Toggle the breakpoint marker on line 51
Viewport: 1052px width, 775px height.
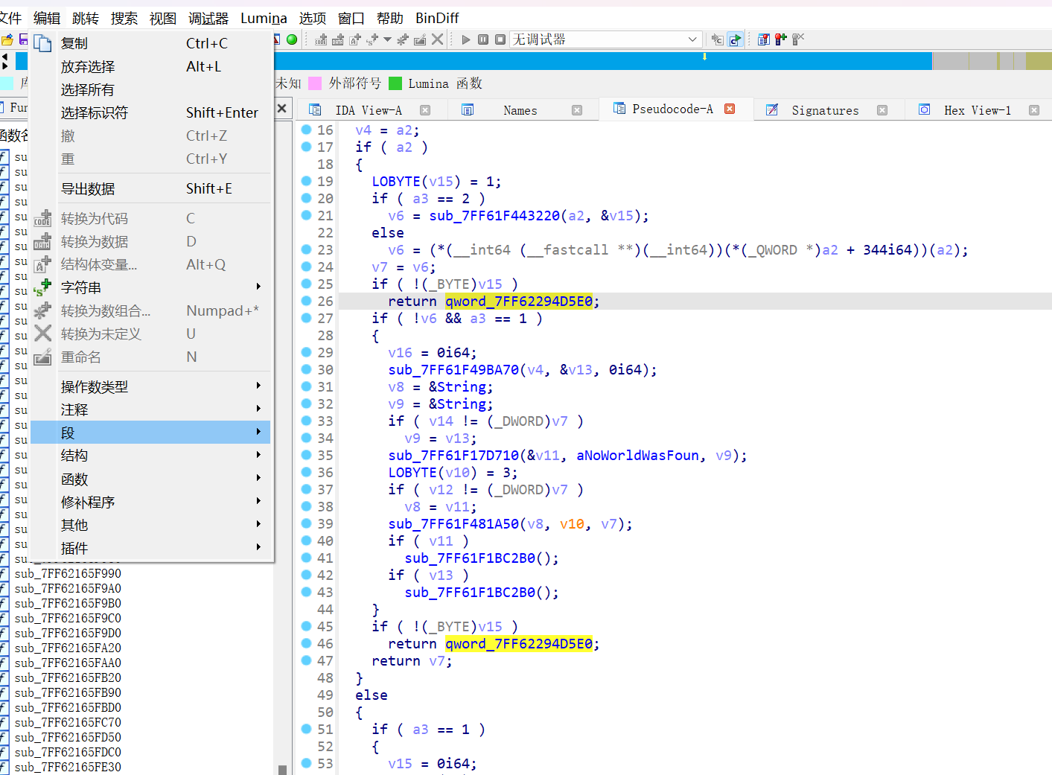306,729
